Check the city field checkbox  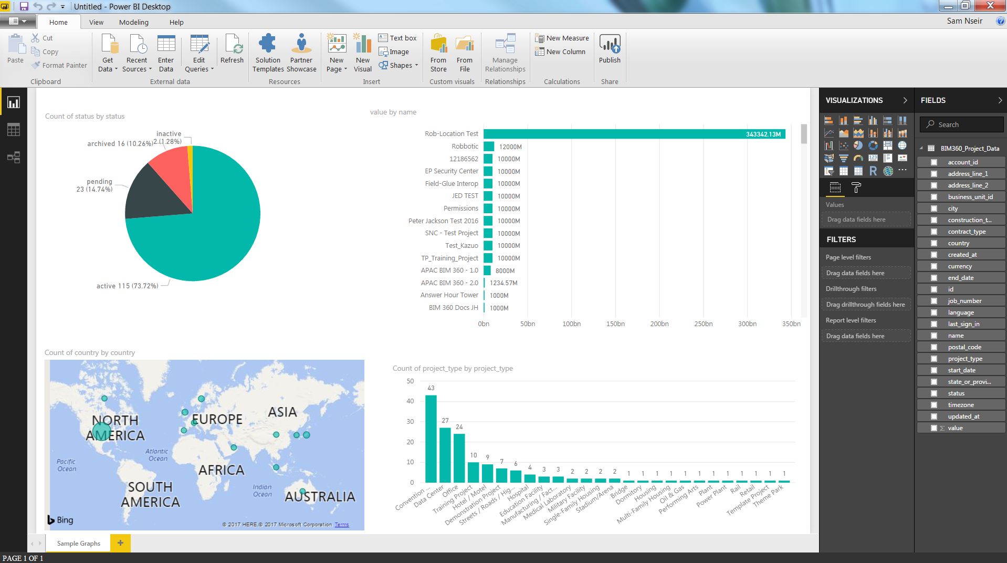[933, 208]
